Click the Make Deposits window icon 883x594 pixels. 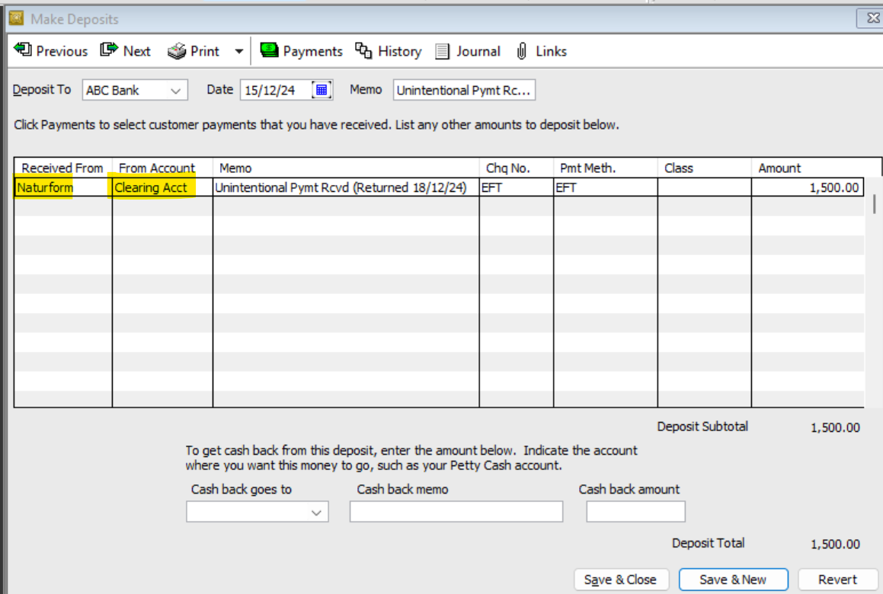pyautogui.click(x=16, y=18)
